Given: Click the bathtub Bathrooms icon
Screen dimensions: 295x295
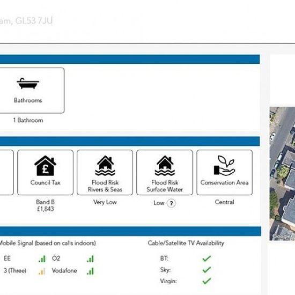Looking at the screenshot, I should [28, 83].
